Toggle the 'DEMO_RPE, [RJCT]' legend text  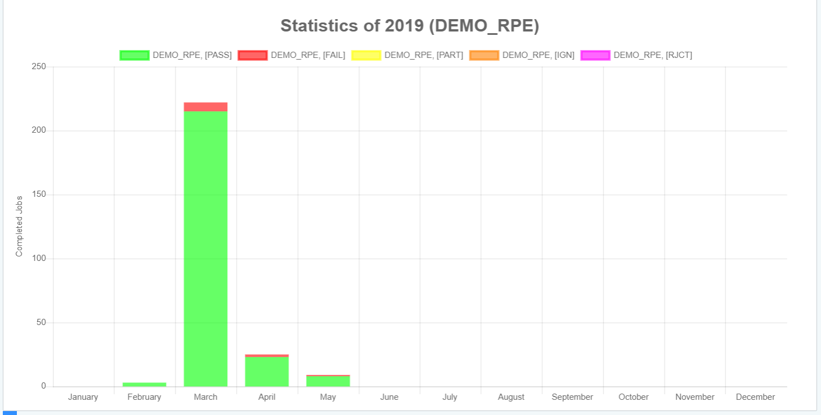653,55
